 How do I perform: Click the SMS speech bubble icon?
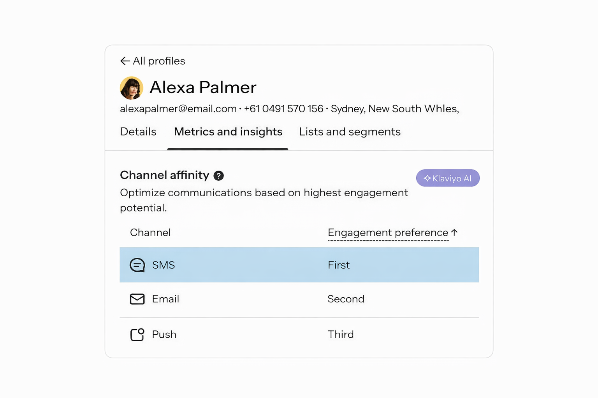click(137, 265)
